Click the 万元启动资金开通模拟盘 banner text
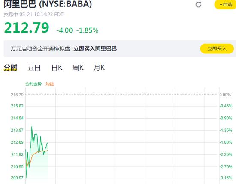 (x=40, y=49)
